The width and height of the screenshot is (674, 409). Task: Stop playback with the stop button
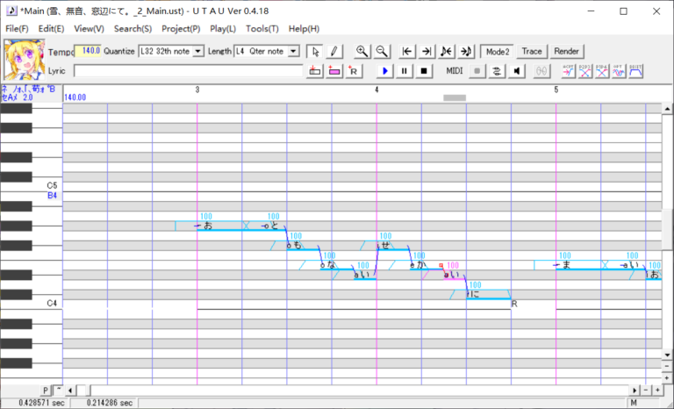pos(424,70)
